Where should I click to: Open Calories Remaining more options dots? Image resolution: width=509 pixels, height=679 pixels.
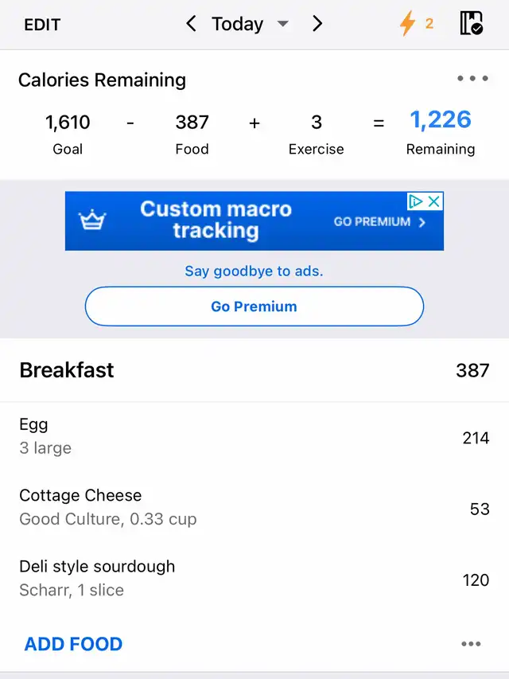click(472, 78)
